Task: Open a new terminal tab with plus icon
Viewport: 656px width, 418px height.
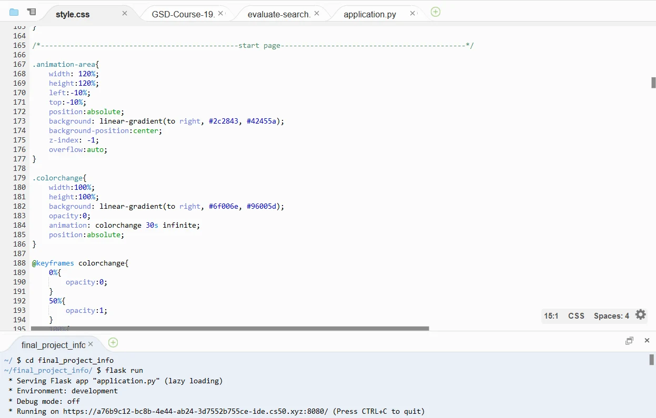Action: 113,343
